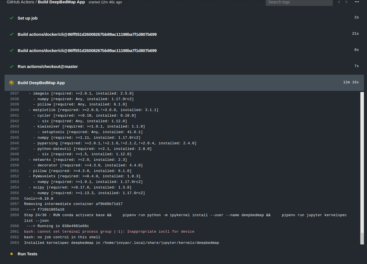Click the pyparsing requirement log line

[x=115, y=143]
